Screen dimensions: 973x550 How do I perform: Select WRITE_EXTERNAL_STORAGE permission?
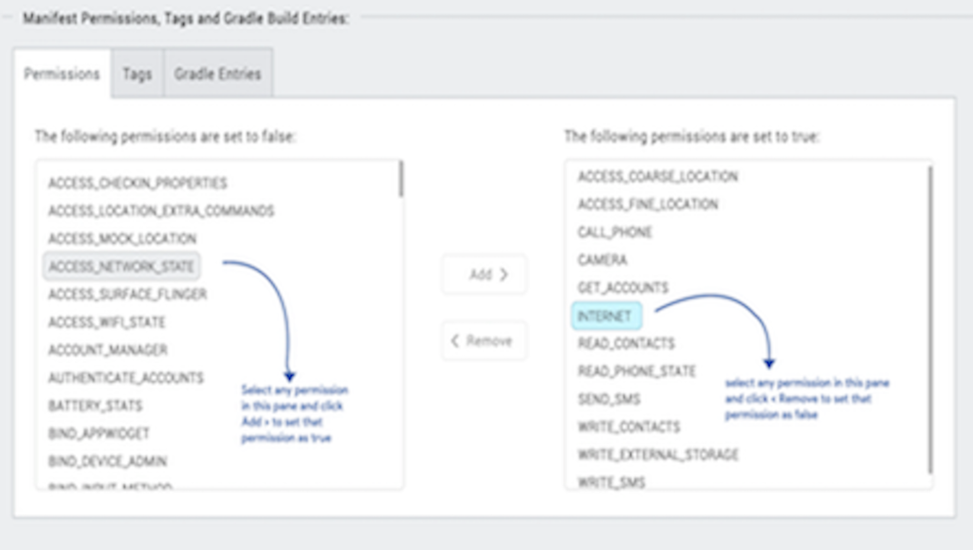[658, 454]
